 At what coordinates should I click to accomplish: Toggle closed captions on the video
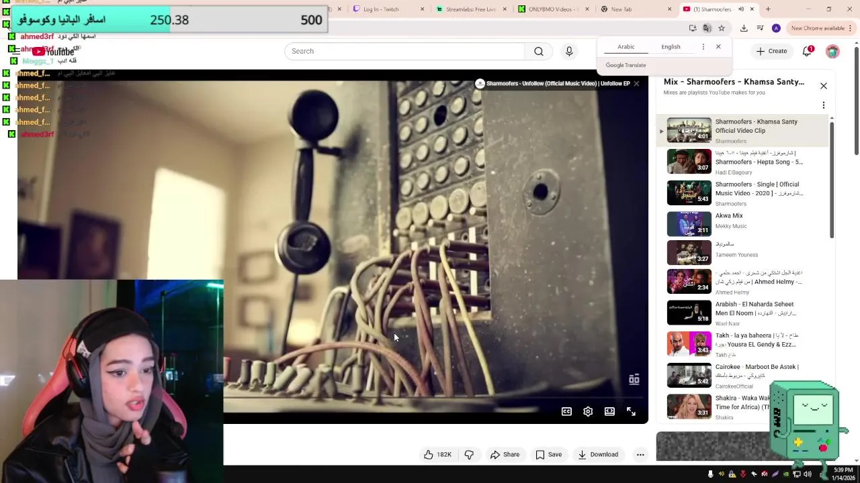[566, 411]
